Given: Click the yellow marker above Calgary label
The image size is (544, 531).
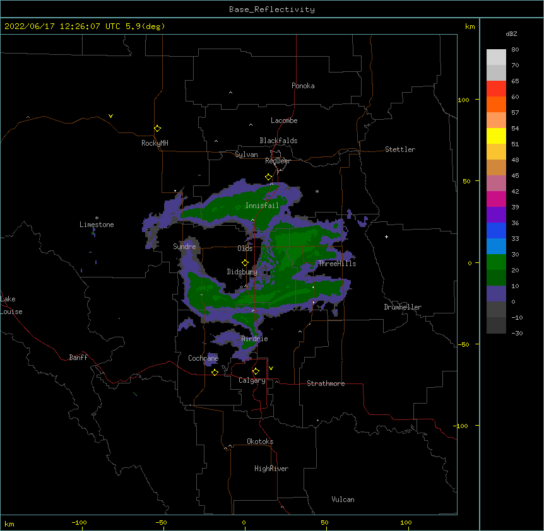Looking at the screenshot, I should pos(256,371).
